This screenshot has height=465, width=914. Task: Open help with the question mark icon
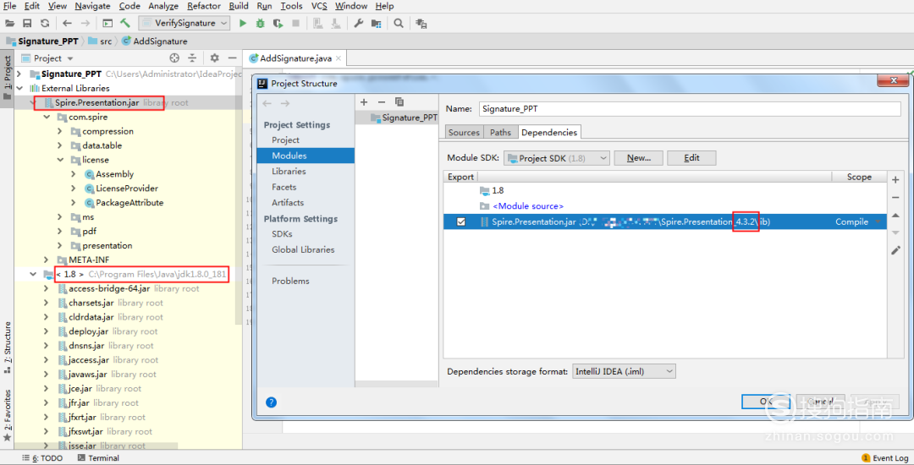(x=271, y=402)
